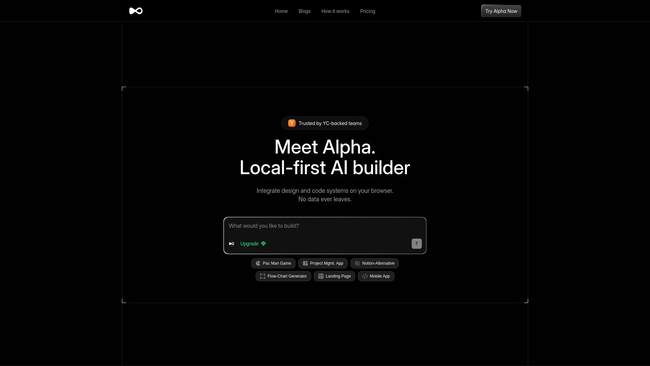
Task: Click the frame icon on Flow-Chart Generator
Action: point(262,276)
